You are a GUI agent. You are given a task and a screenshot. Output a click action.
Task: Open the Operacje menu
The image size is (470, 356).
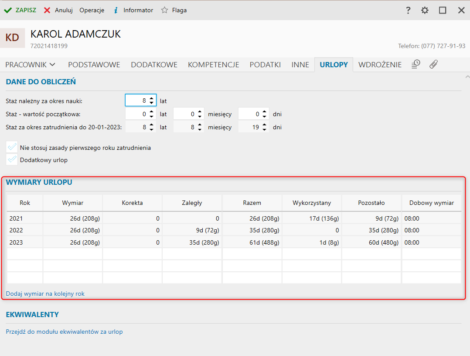[92, 10]
